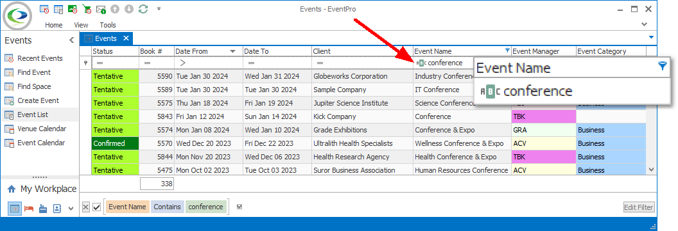Select the Jupiter Science Institute cell
This screenshot has height=231, width=678.
pos(362,104)
